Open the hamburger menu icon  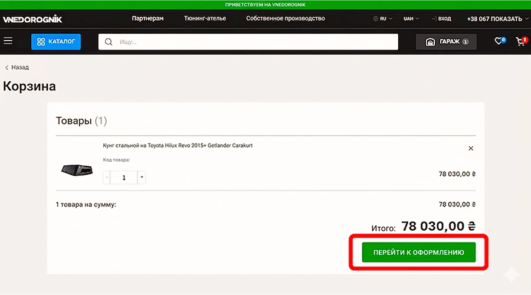8,41
